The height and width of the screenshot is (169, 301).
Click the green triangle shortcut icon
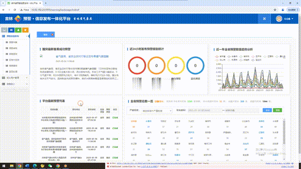[18, 30]
